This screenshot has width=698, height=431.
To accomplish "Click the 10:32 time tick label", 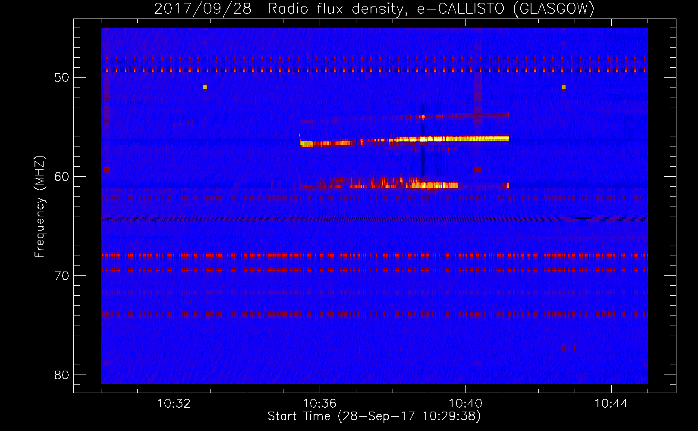I will [174, 404].
